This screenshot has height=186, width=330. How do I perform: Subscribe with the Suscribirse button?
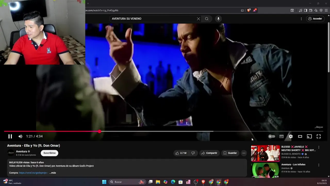point(49,153)
